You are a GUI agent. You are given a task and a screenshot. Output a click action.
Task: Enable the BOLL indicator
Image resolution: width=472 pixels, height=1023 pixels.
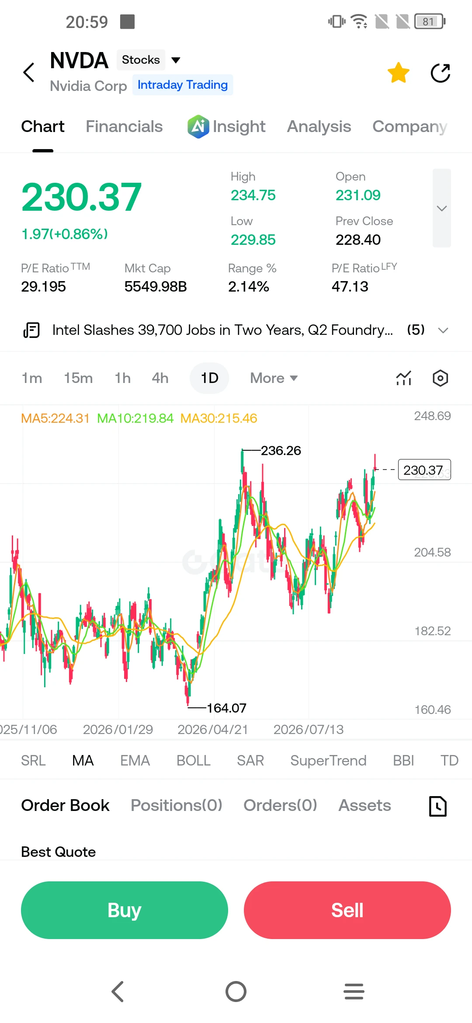point(194,761)
